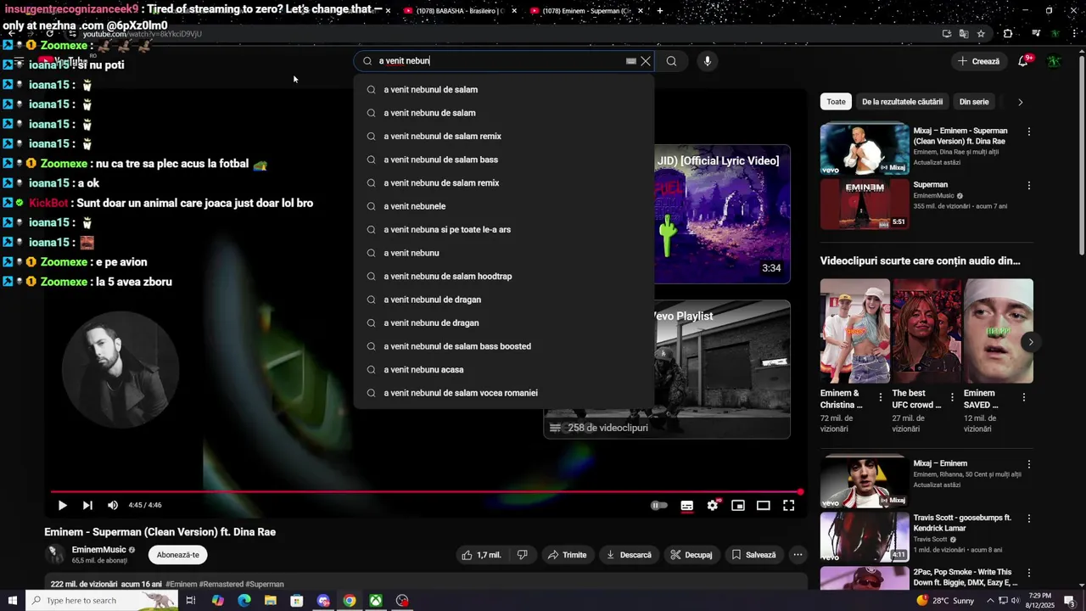Dislike the video
1086x611 pixels.
(x=523, y=555)
